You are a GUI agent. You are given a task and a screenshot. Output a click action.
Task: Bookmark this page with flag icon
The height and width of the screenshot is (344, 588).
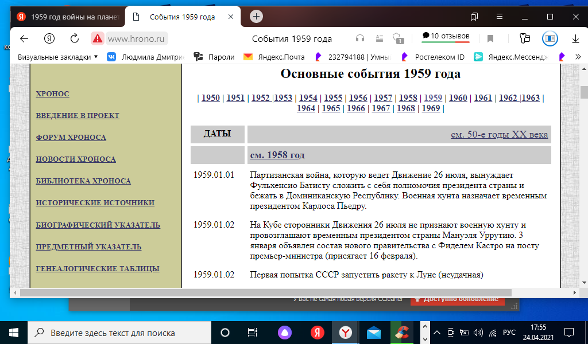(x=490, y=38)
